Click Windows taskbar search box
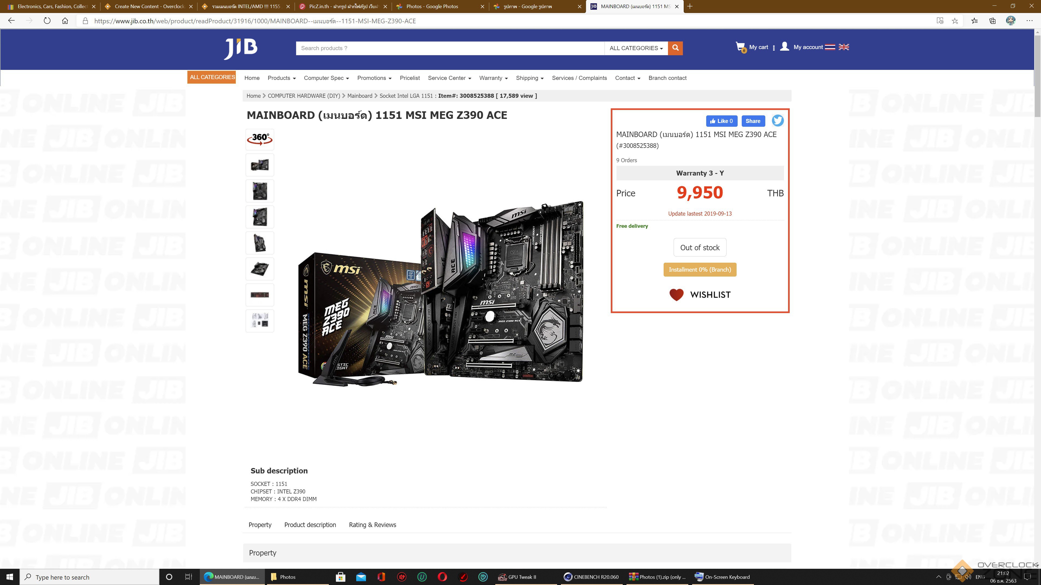Viewport: 1041px width, 585px height. tap(89, 577)
